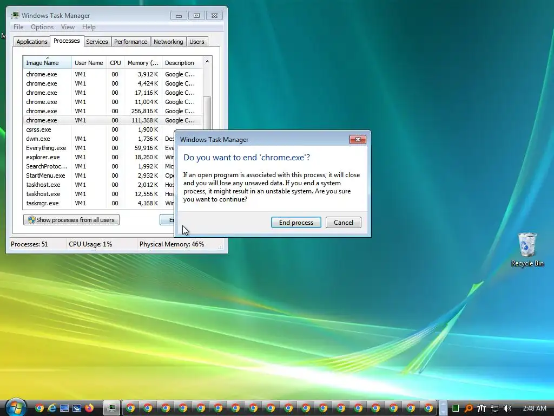The image size is (554, 416).
Task: Click the process list scrollbar thumb
Action: [207, 113]
